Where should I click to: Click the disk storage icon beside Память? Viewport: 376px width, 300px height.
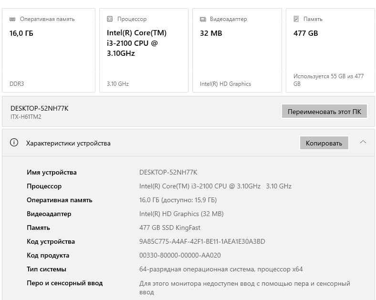pyautogui.click(x=296, y=19)
